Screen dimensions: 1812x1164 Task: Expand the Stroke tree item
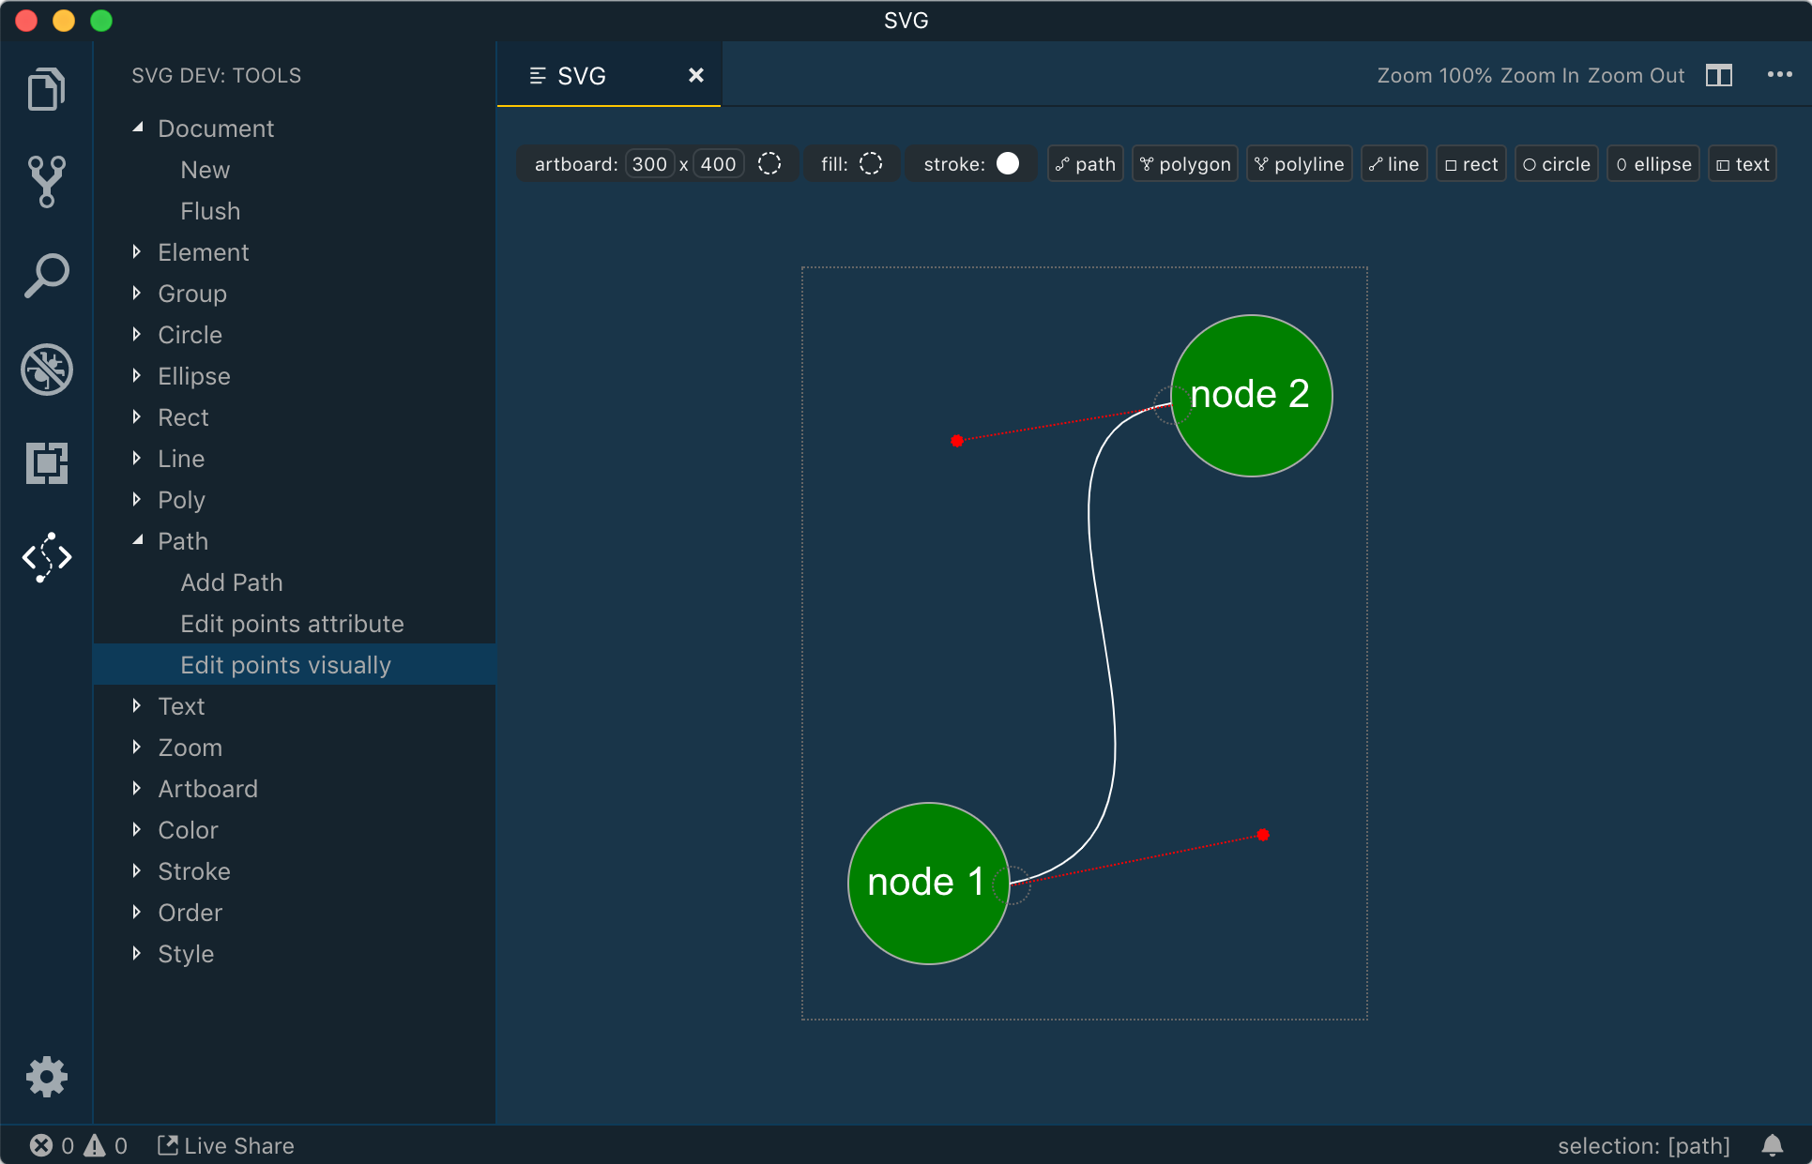coord(137,872)
